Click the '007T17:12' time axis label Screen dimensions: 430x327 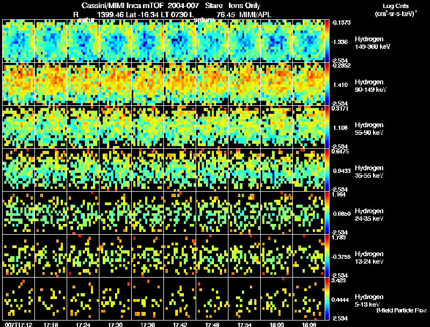19,324
